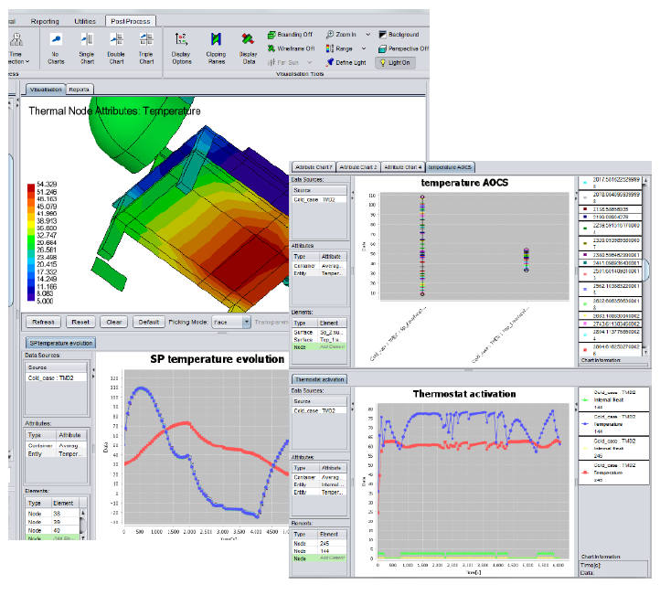Select the Attribute Chart 2 tab
Viewport: 660px width, 595px height.
(358, 167)
